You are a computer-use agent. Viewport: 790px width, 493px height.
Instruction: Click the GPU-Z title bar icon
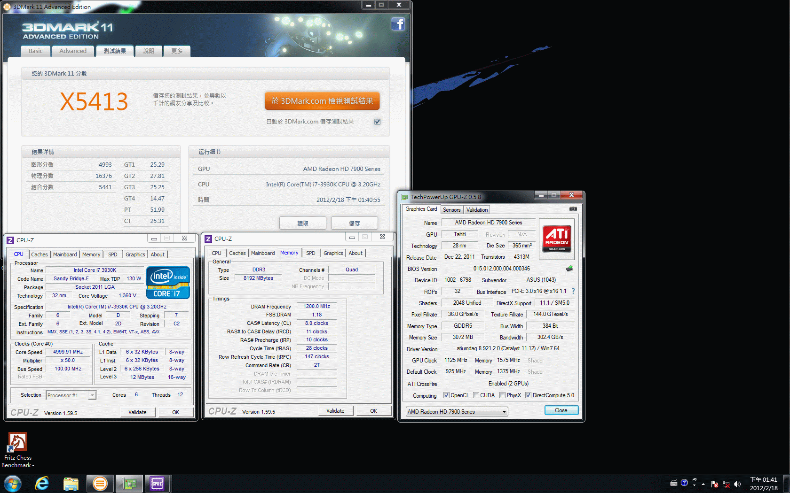pyautogui.click(x=404, y=197)
